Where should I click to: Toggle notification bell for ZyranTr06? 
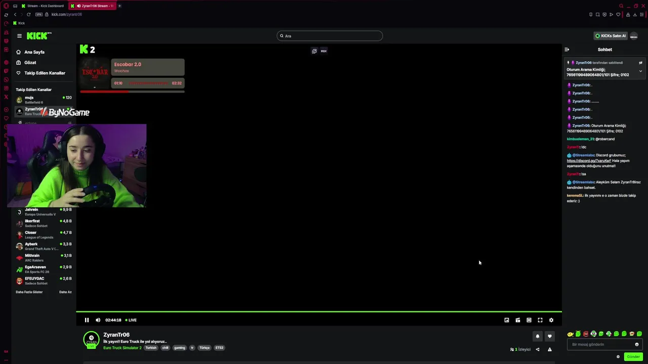point(538,336)
